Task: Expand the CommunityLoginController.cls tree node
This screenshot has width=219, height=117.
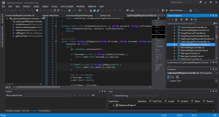Action: click(175, 27)
